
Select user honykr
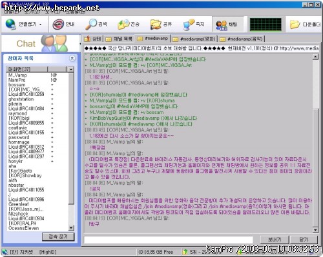[16, 161]
